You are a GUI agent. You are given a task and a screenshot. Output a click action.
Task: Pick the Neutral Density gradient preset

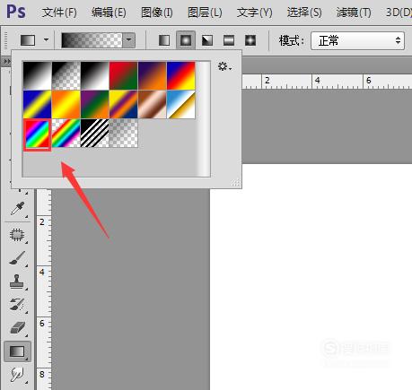pyautogui.click(x=123, y=134)
